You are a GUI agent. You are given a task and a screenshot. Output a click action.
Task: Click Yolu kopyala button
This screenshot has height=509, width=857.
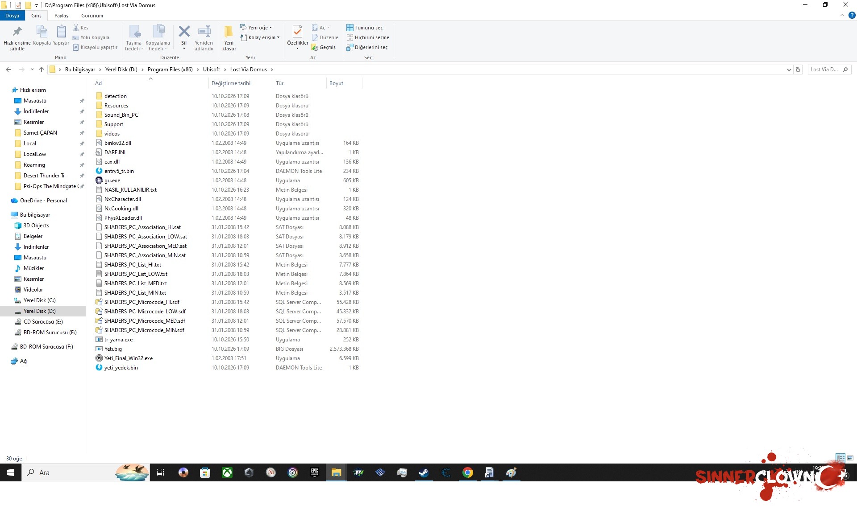91,37
